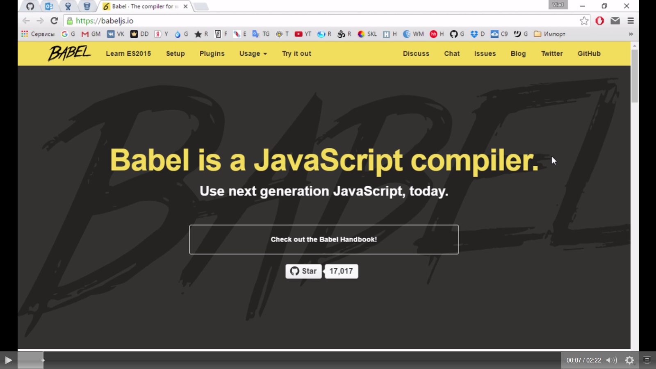Select the Babel compiler tab
This screenshot has height=369, width=656.
click(143, 6)
